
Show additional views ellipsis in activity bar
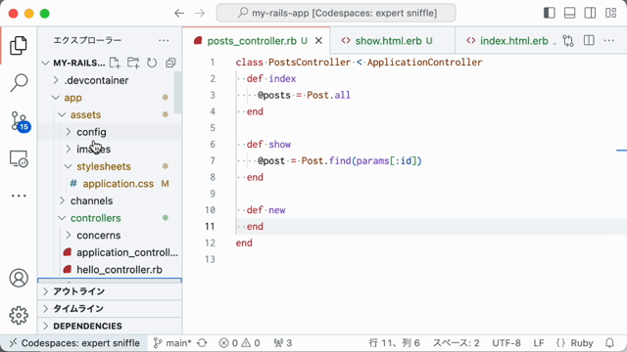(x=19, y=196)
